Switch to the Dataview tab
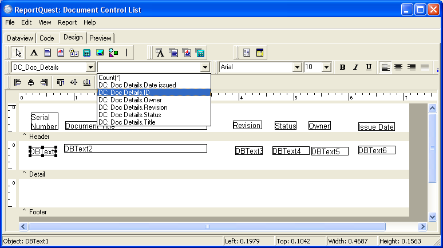The height and width of the screenshot is (248, 443). (20, 38)
